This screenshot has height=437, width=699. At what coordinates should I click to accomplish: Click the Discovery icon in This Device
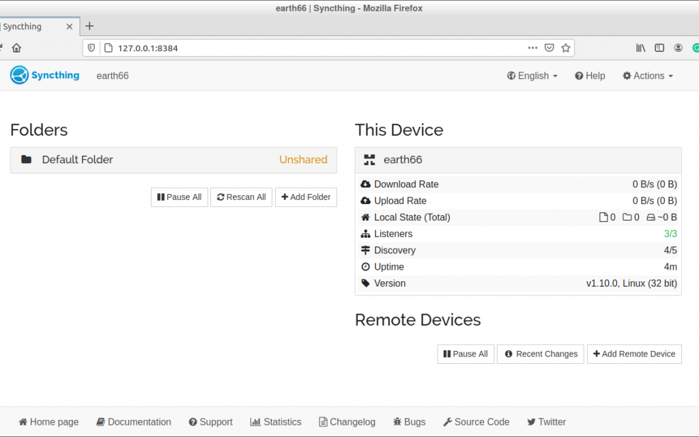[367, 250]
